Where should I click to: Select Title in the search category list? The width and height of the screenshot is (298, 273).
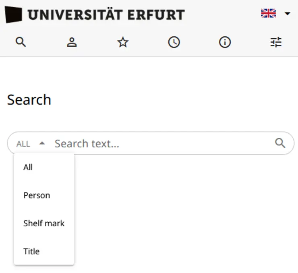click(31, 251)
